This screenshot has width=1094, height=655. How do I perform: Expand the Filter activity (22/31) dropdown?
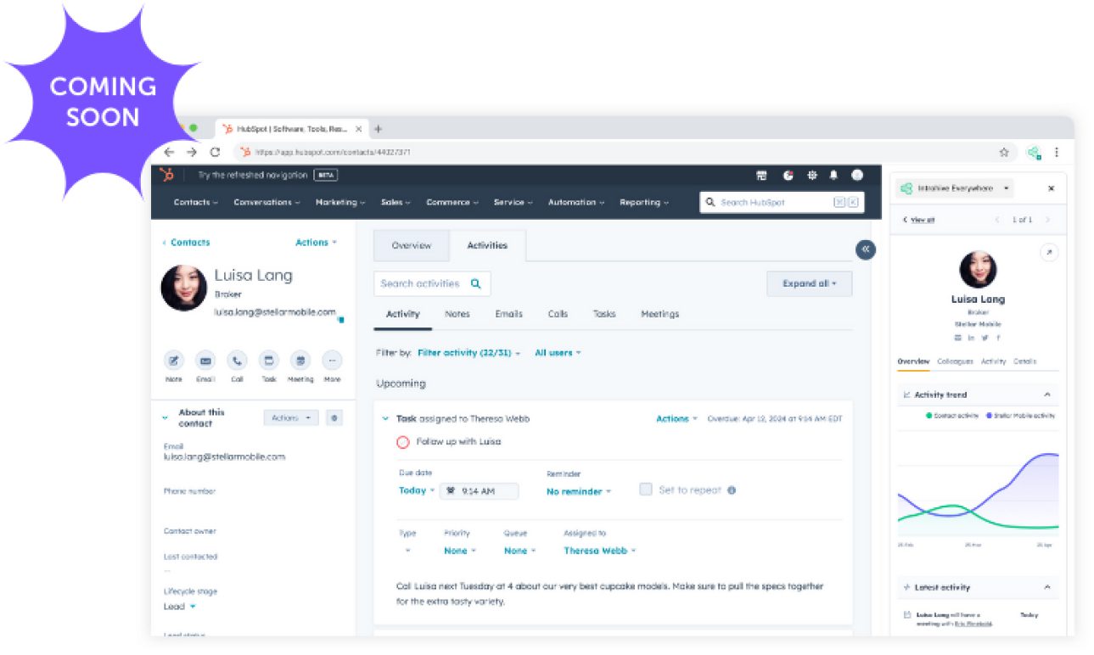[x=468, y=353]
